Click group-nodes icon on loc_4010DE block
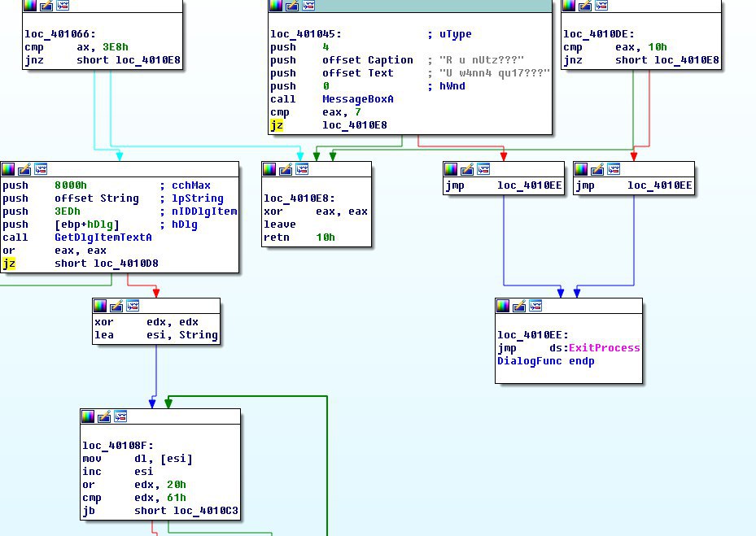This screenshot has width=756, height=536. [601, 6]
